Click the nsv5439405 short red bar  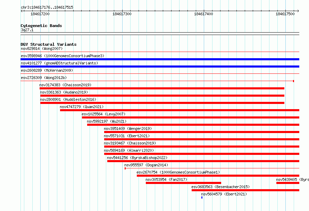coord(288,183)
